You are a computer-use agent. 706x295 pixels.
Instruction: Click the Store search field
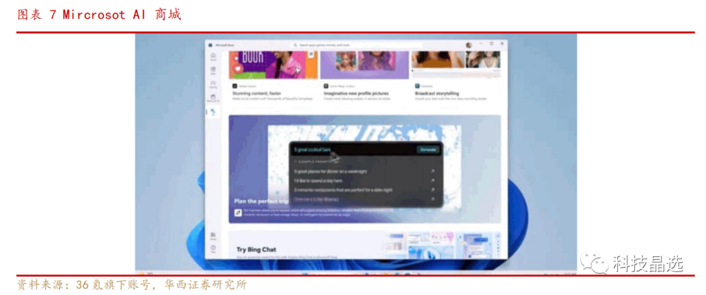(x=357, y=46)
